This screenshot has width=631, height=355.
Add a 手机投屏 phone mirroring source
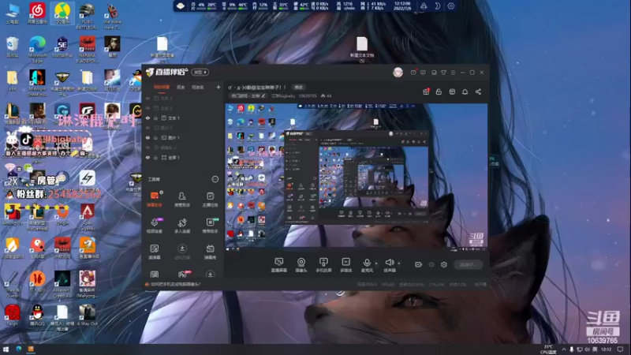click(323, 265)
